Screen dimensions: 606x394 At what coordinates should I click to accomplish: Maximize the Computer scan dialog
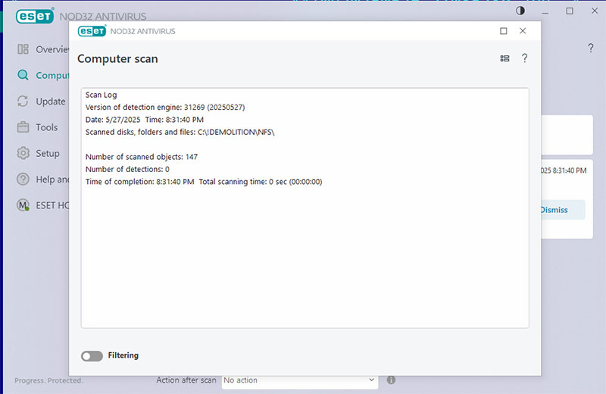tap(504, 31)
